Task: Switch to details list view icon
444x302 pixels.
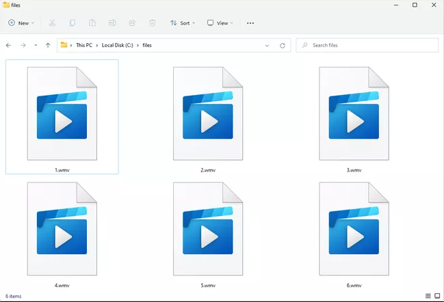Action: tap(428, 296)
